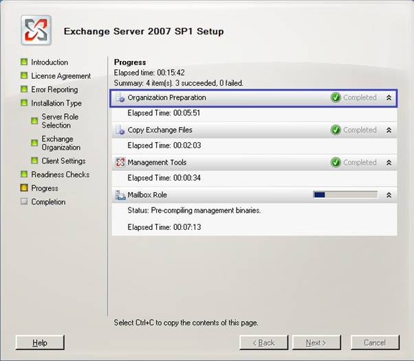Image resolution: width=414 pixels, height=361 pixels.
Task: Click the Management Tools task icon
Action: click(120, 163)
